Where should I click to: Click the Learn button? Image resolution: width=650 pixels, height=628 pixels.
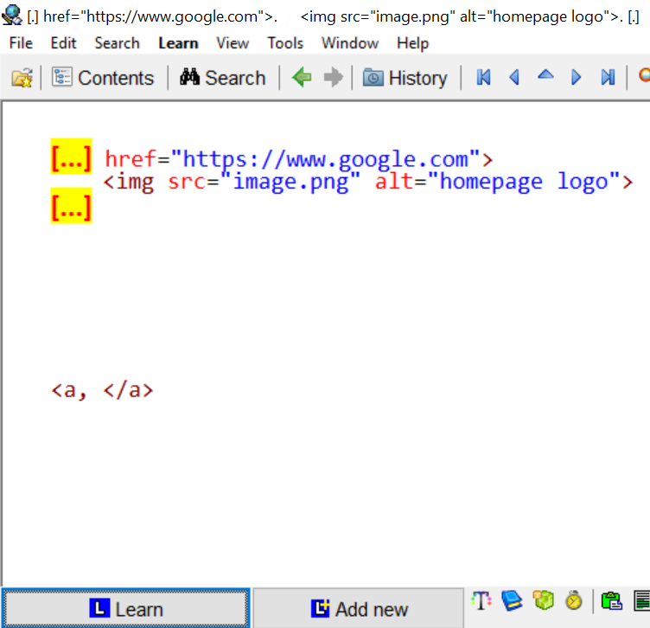pyautogui.click(x=125, y=608)
